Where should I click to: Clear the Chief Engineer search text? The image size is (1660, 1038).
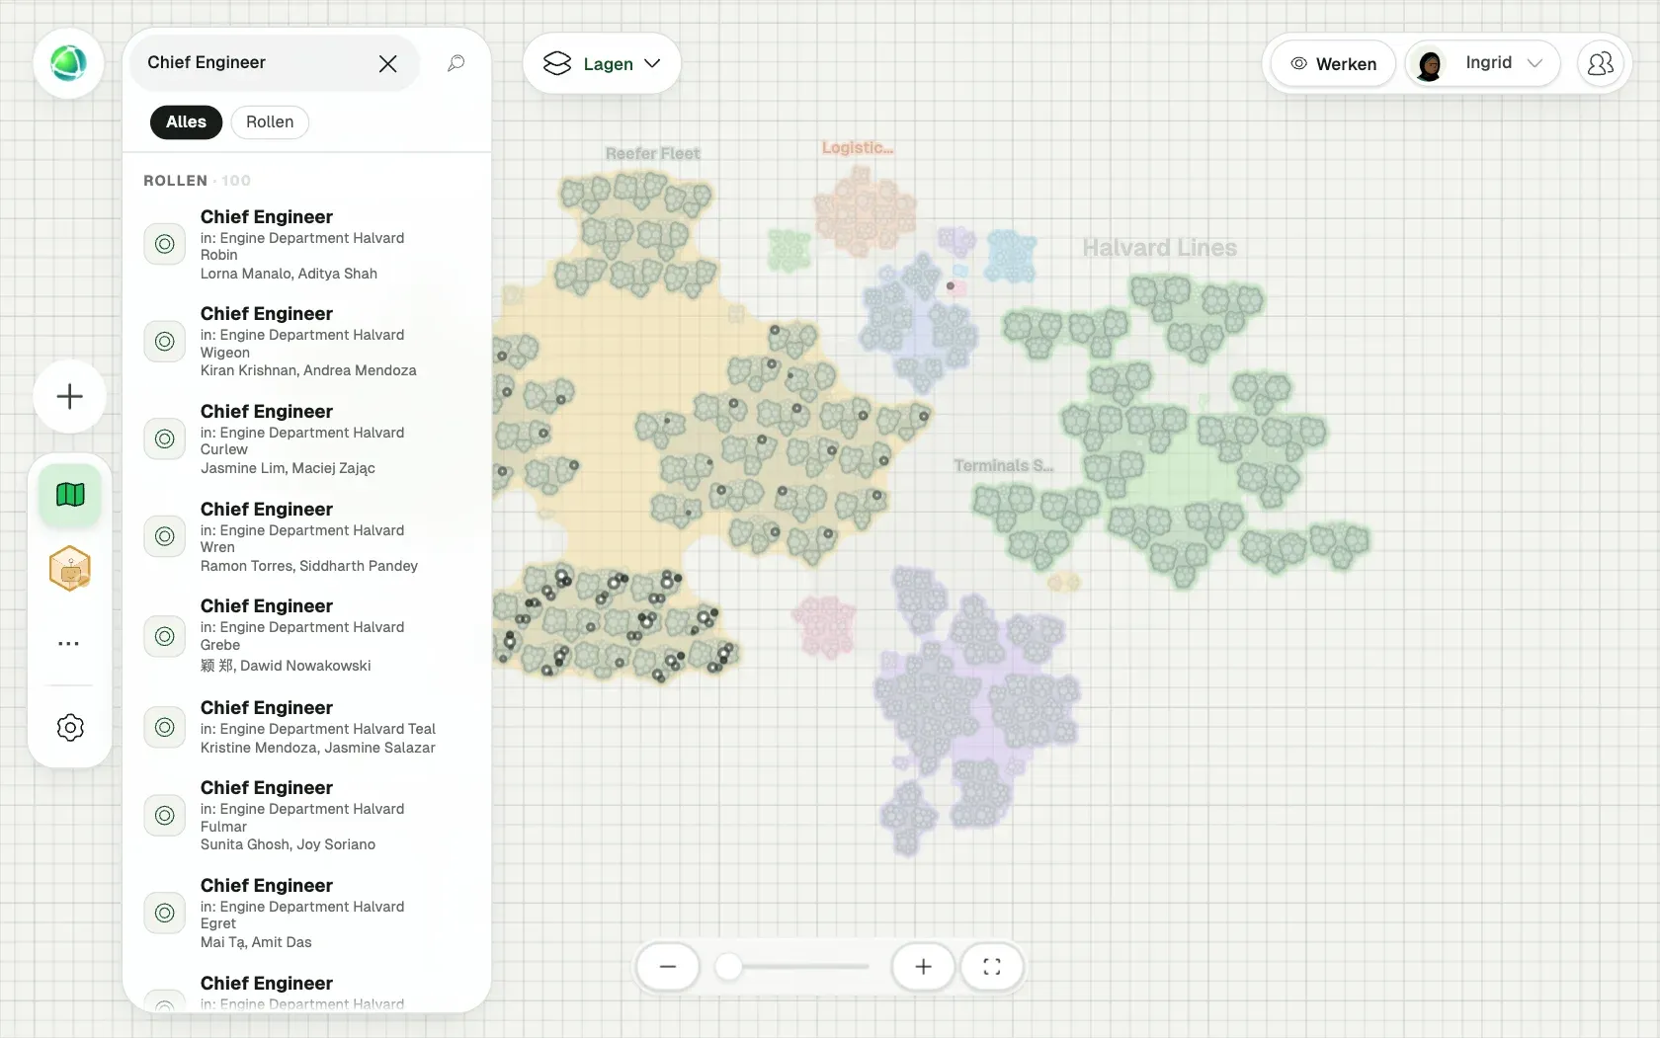click(x=387, y=63)
